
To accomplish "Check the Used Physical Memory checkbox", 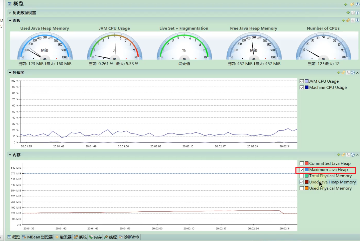I will (302, 188).
